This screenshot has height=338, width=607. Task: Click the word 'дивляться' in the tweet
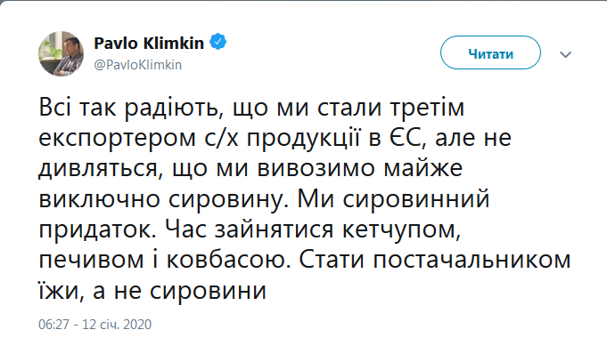(98, 169)
